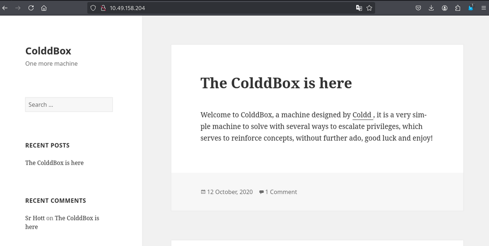Reload the current page
489x246 pixels.
[x=31, y=8]
